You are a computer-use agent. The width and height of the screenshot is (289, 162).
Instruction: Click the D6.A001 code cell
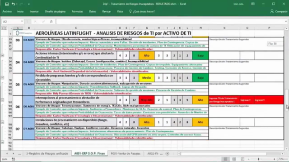pyautogui.click(x=29, y=106)
